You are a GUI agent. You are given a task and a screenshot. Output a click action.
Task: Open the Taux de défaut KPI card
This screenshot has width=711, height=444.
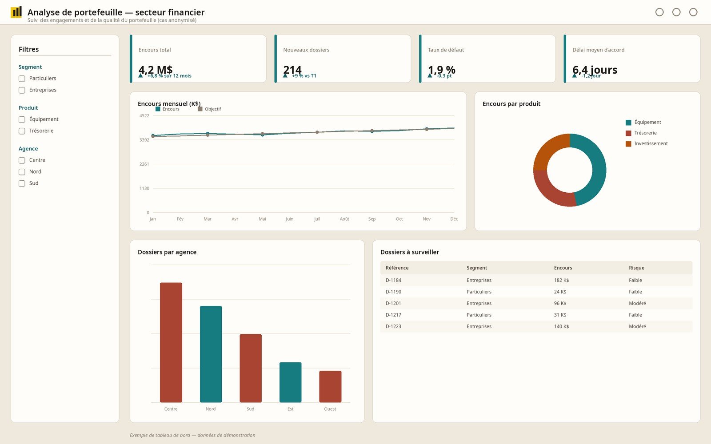487,59
